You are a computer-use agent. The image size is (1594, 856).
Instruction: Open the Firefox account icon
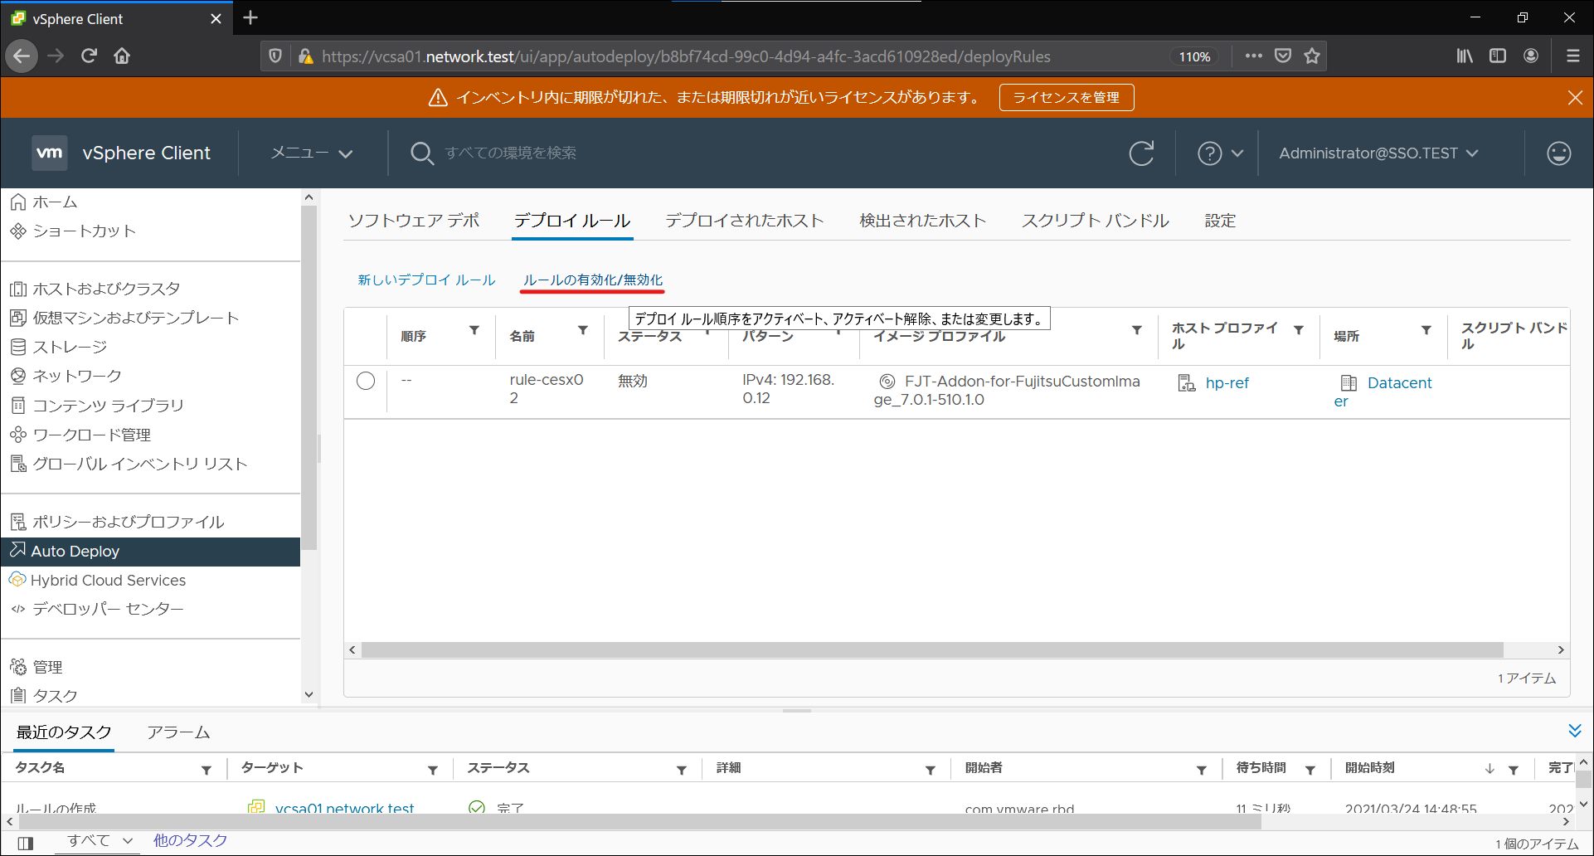[x=1531, y=56]
